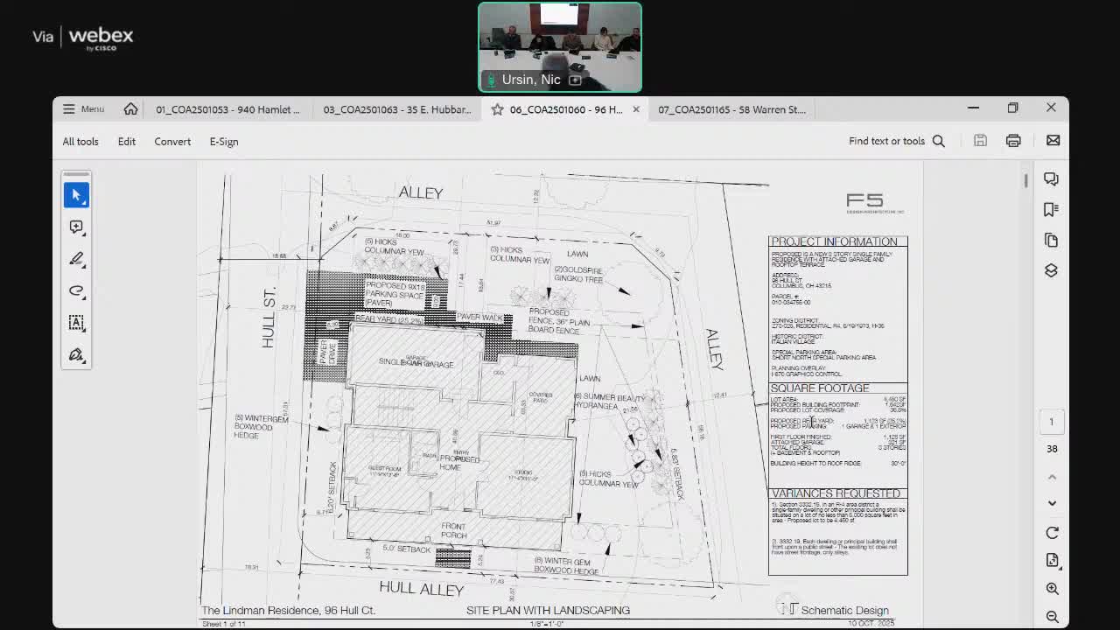Open the Add Comment sticky note tool

76,227
